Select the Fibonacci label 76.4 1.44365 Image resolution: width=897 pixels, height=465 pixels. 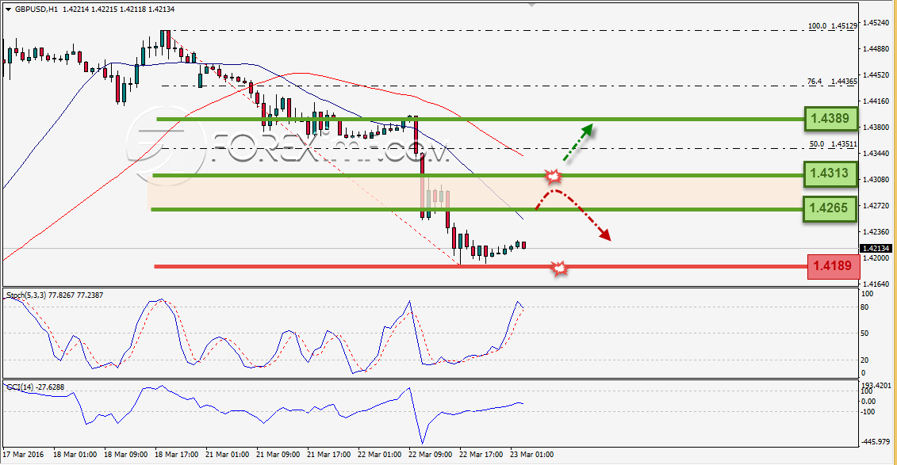(x=832, y=82)
